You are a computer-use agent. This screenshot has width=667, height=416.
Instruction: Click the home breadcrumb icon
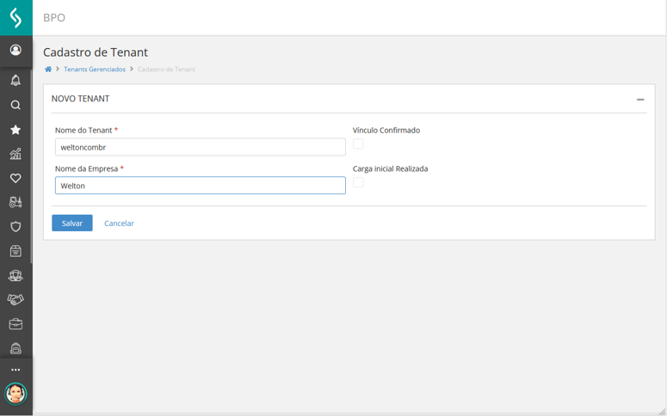tap(48, 70)
